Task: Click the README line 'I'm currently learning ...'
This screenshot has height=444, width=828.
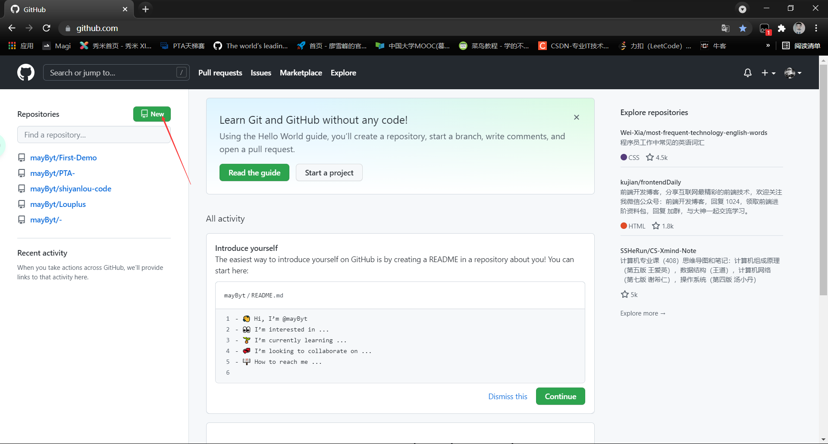Action: [301, 340]
